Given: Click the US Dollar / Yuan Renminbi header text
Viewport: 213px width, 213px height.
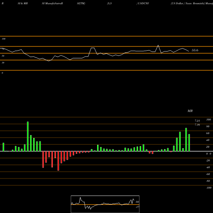Looking at the screenshot, I should 187,3.
